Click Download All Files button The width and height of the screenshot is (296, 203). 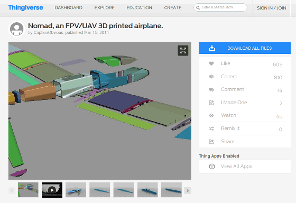(x=245, y=48)
